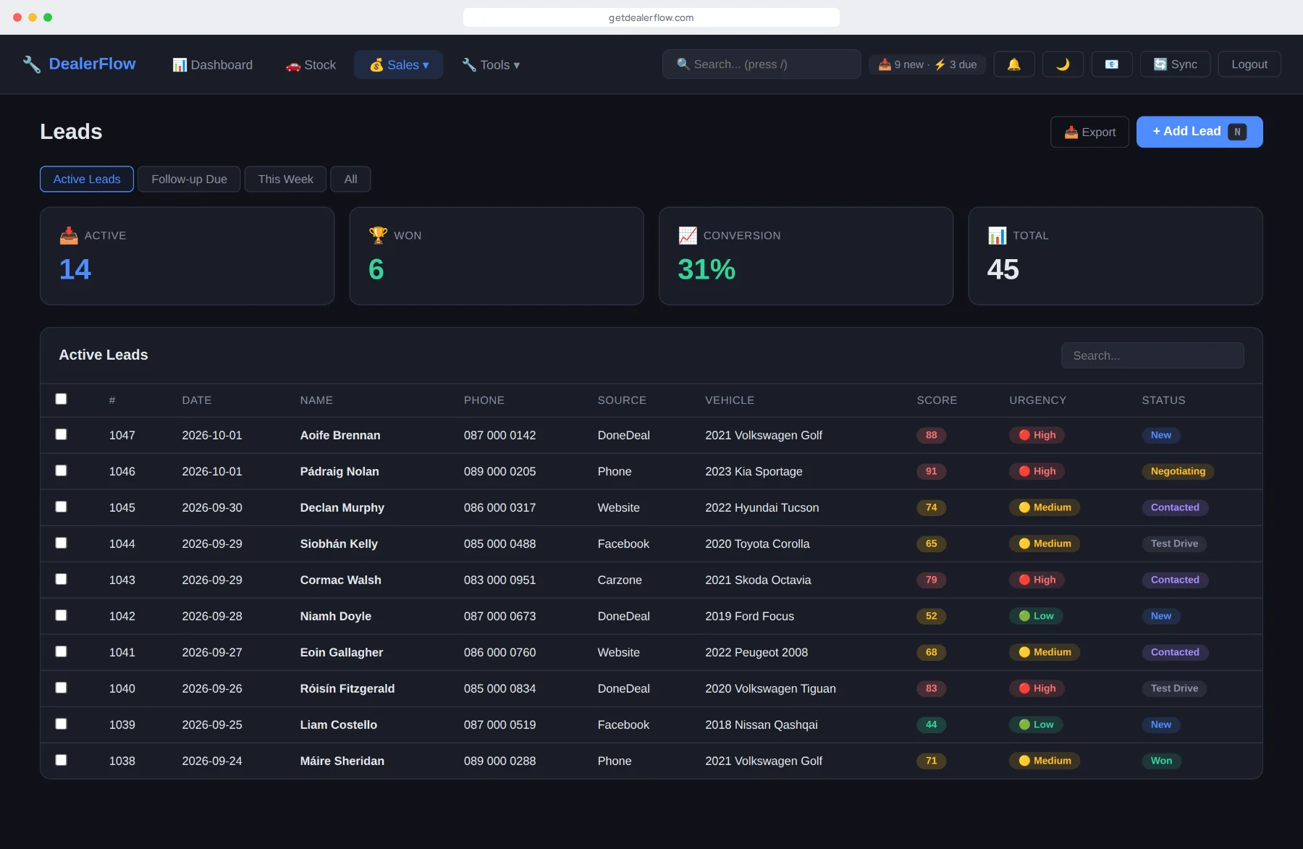Switch to Follow-up Due tab
This screenshot has width=1303, height=849.
(189, 179)
